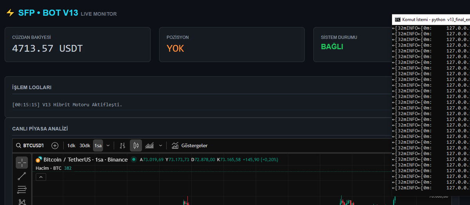Screen dimensions: 470x205
Task: Select the crosshair cursor tool
Action: (x=22, y=163)
